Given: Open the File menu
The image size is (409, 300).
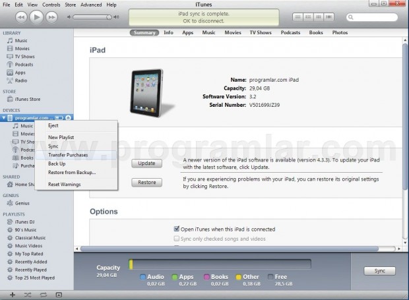Looking at the screenshot, I should pos(6,5).
